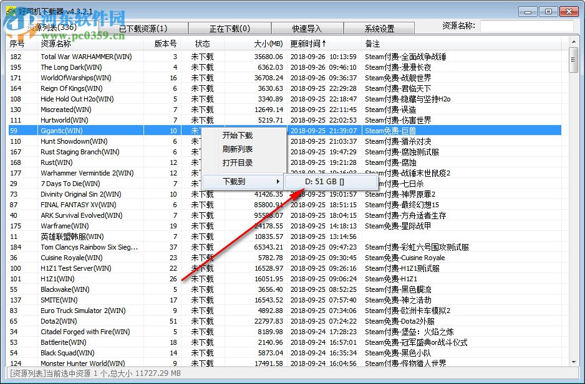The height and width of the screenshot is (384, 585).
Task: Select the The Long Dark(WIN) row
Action: (284, 67)
